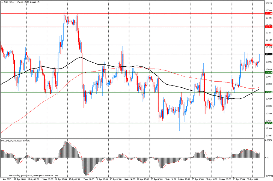
Task: Click the 11 Apr 2013 date label
Action: (x=6, y=179)
